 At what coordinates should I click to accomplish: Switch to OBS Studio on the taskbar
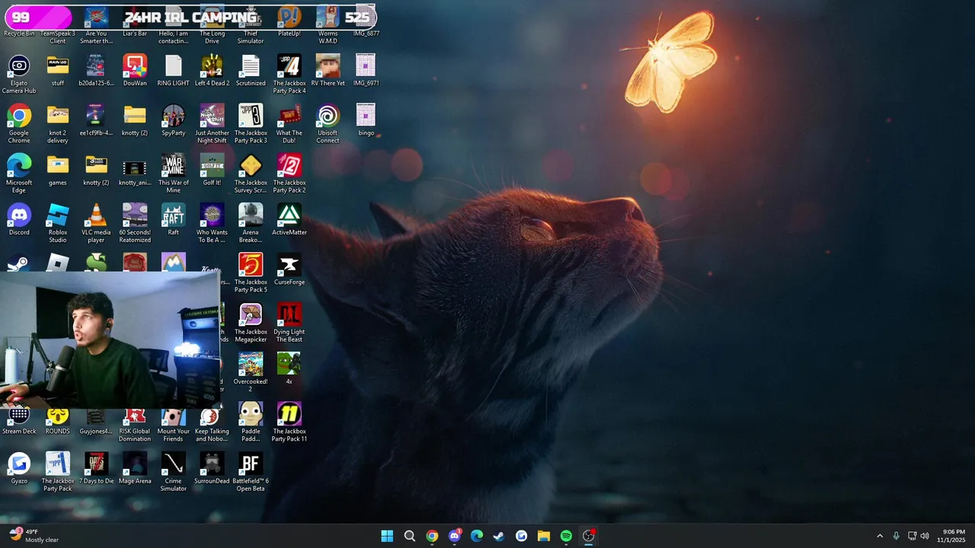(588, 536)
